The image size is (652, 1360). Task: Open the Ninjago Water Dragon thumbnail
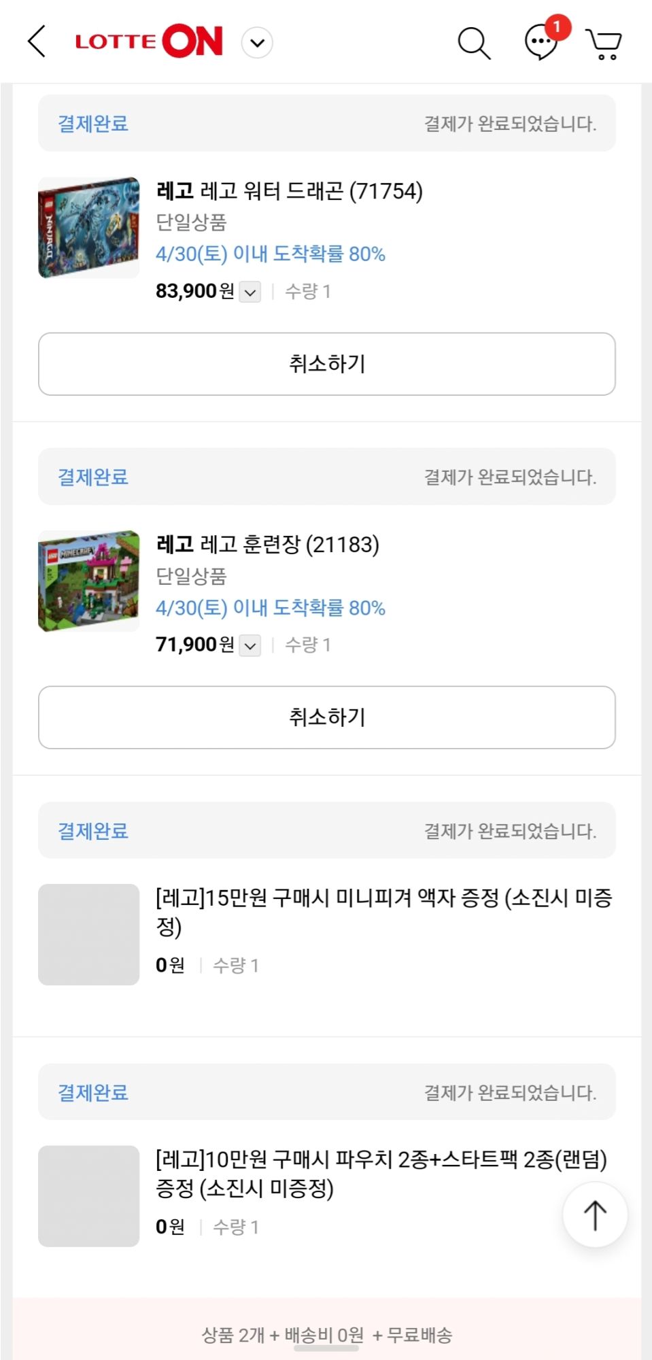(88, 228)
